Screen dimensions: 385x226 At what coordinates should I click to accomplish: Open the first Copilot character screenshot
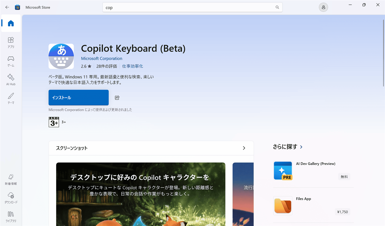(x=141, y=194)
